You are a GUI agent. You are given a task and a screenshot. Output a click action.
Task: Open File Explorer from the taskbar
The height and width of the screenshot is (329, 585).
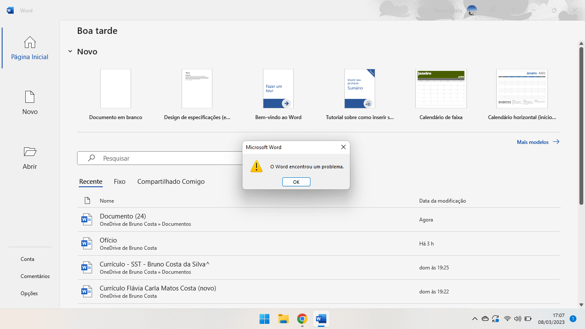point(283,319)
